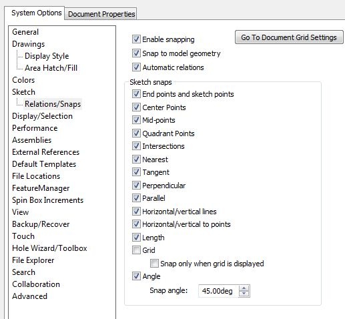Check Snap only when grid is displayed

coord(154,264)
